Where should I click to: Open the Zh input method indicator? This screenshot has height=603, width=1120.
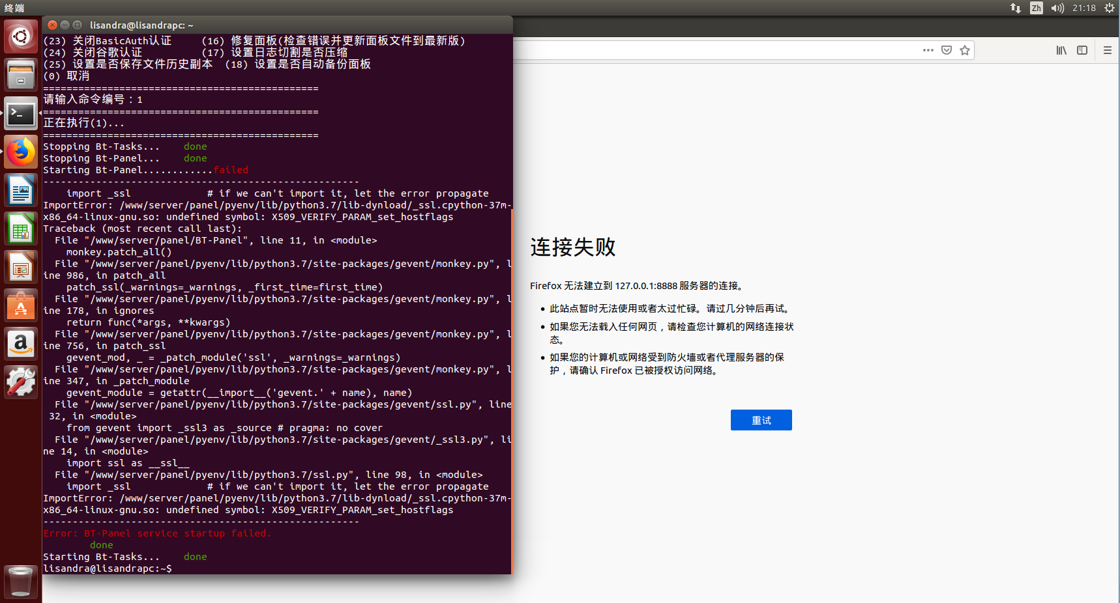(x=1037, y=8)
